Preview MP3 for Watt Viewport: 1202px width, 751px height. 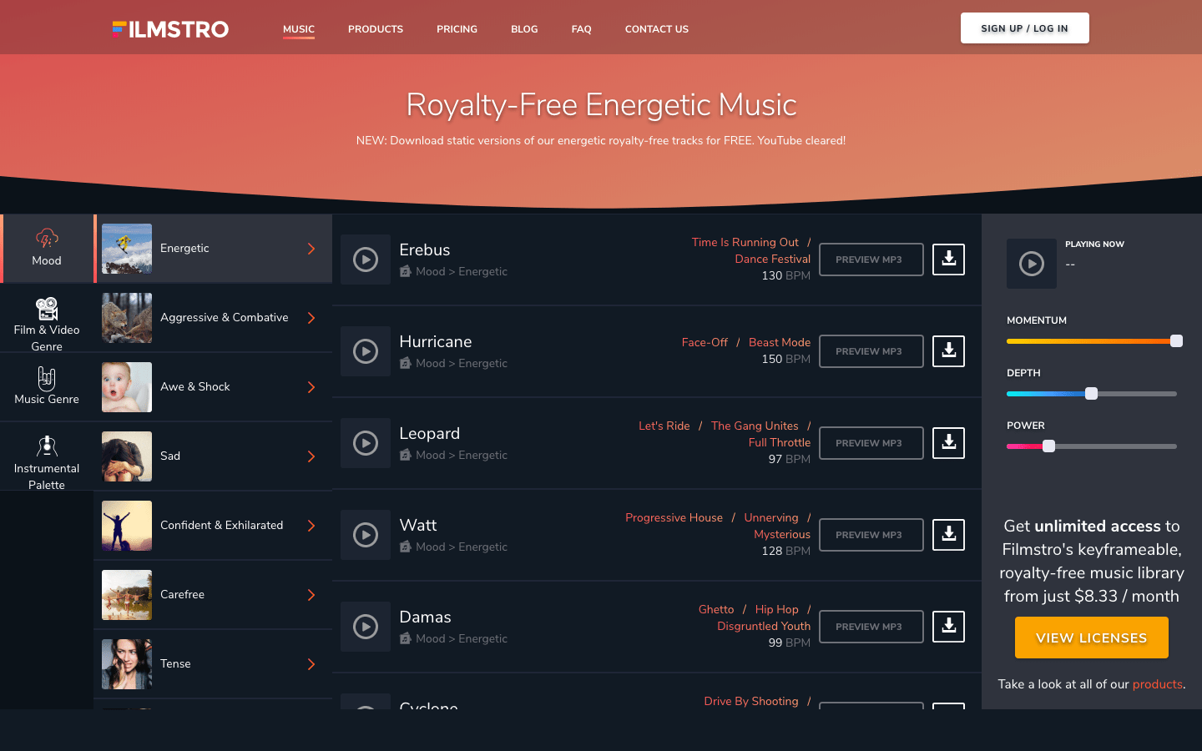[871, 535]
